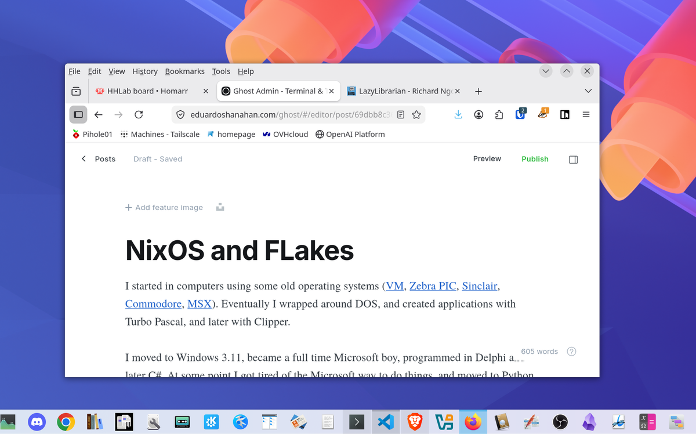696x434 pixels.
Task: Switch to the LazyLibrarian tab
Action: [400, 91]
